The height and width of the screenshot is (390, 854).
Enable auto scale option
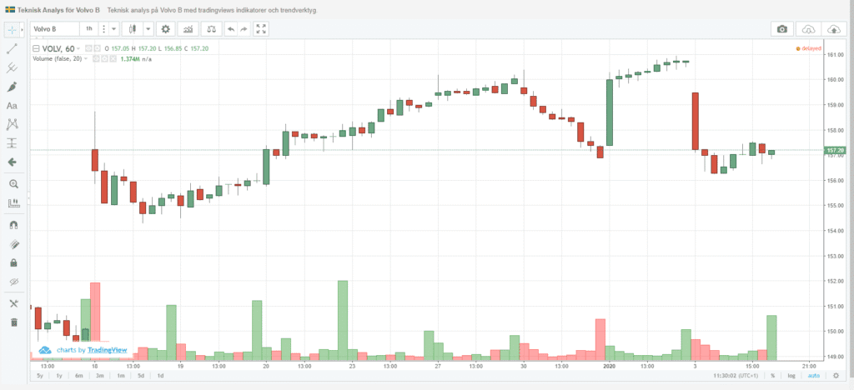[x=812, y=376]
